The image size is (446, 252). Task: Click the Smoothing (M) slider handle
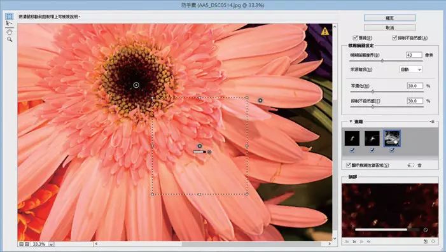click(x=373, y=92)
